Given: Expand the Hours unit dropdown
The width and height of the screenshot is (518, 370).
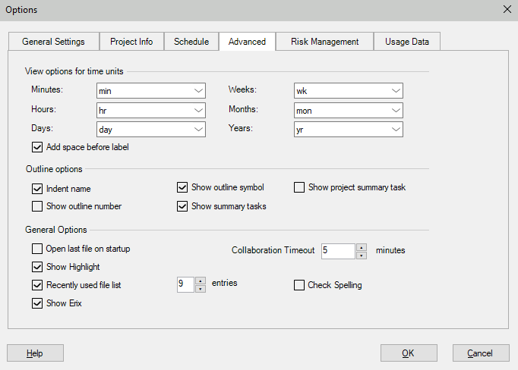Looking at the screenshot, I should click(x=151, y=111).
